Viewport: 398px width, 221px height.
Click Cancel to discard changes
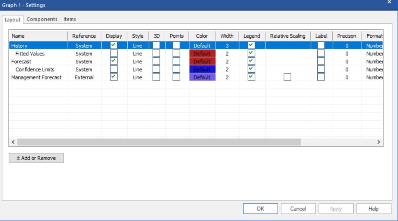tap(298, 208)
